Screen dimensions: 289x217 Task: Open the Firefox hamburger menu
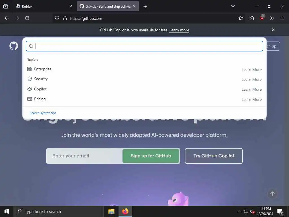(282, 18)
